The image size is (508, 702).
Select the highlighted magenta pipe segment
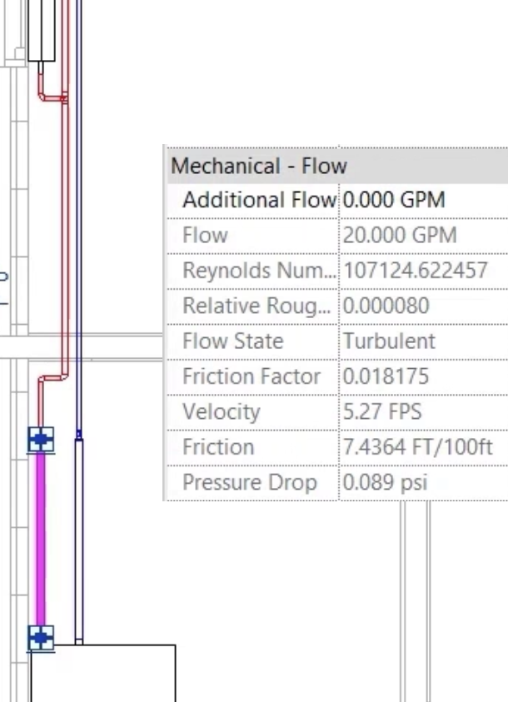tap(41, 540)
